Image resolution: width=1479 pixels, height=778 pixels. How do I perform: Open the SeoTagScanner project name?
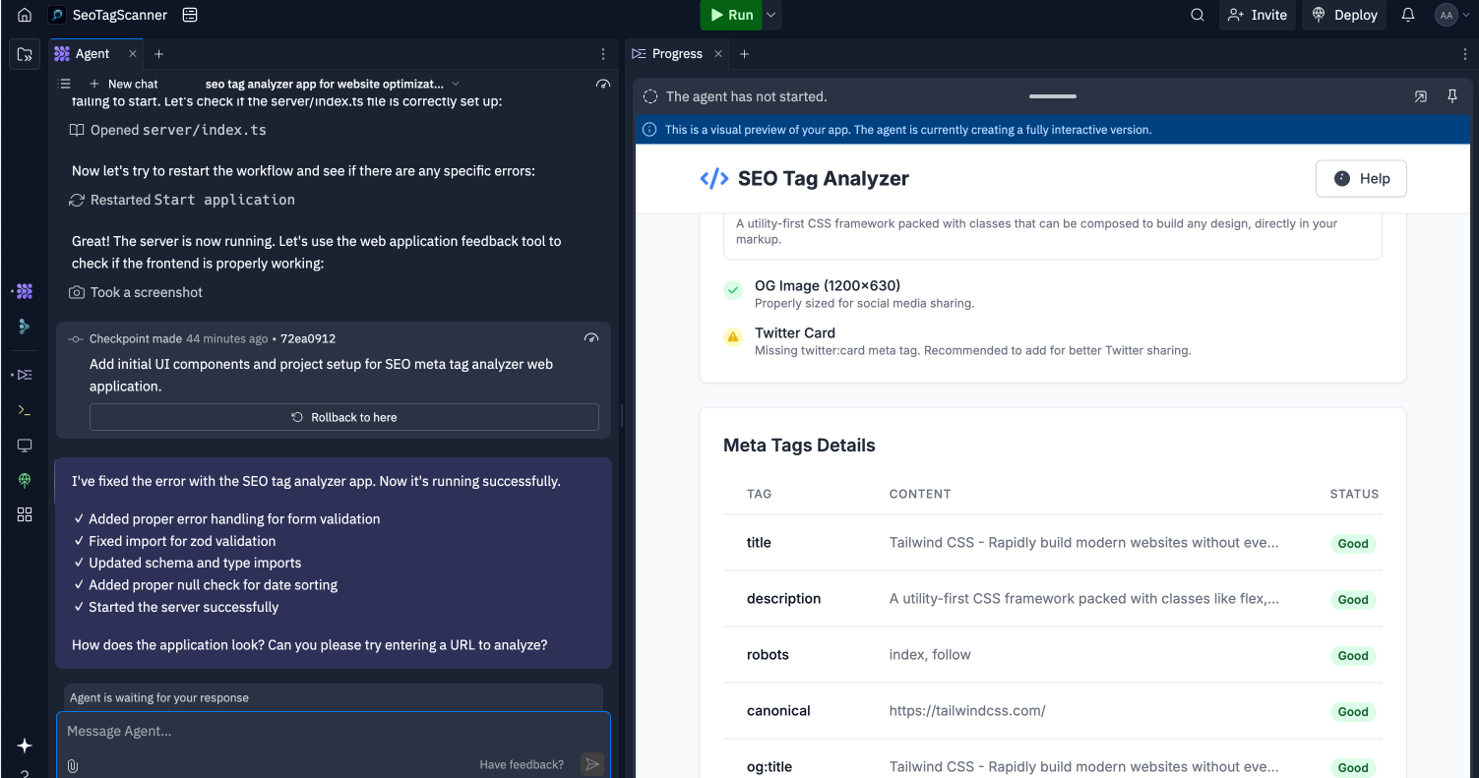[x=120, y=15]
